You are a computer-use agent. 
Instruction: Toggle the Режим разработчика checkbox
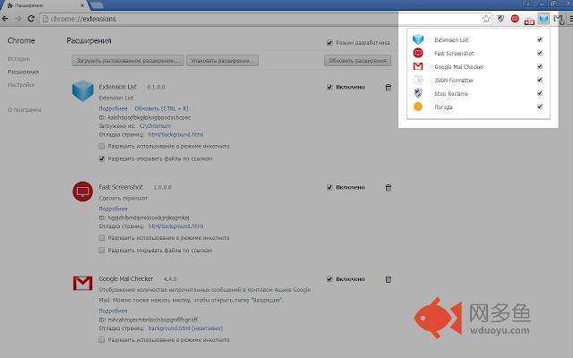329,43
